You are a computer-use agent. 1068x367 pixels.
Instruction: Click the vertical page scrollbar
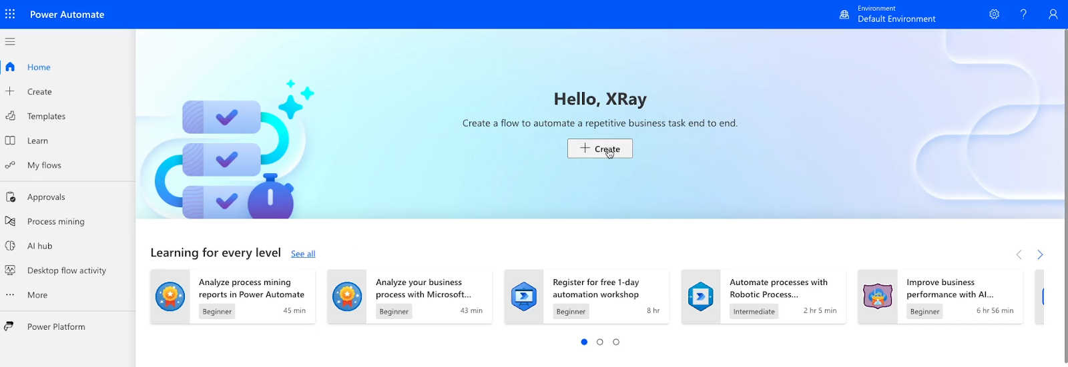[x=1065, y=198]
